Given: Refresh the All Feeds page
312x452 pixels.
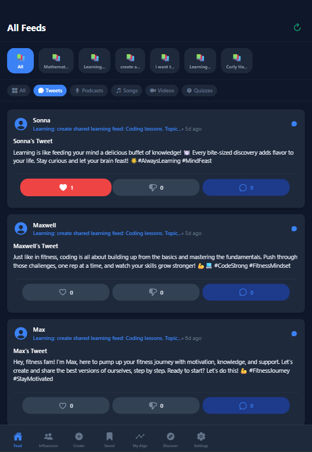Looking at the screenshot, I should click(297, 27).
